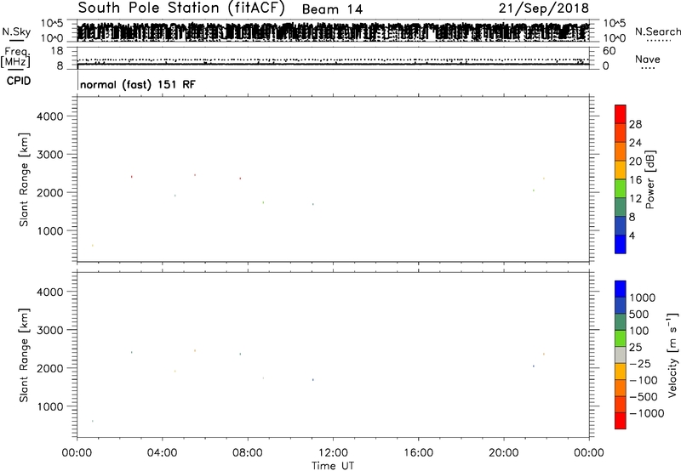Pick the light green 12-16 dB Power swatch
The width and height of the screenshot is (681, 471).
621,189
